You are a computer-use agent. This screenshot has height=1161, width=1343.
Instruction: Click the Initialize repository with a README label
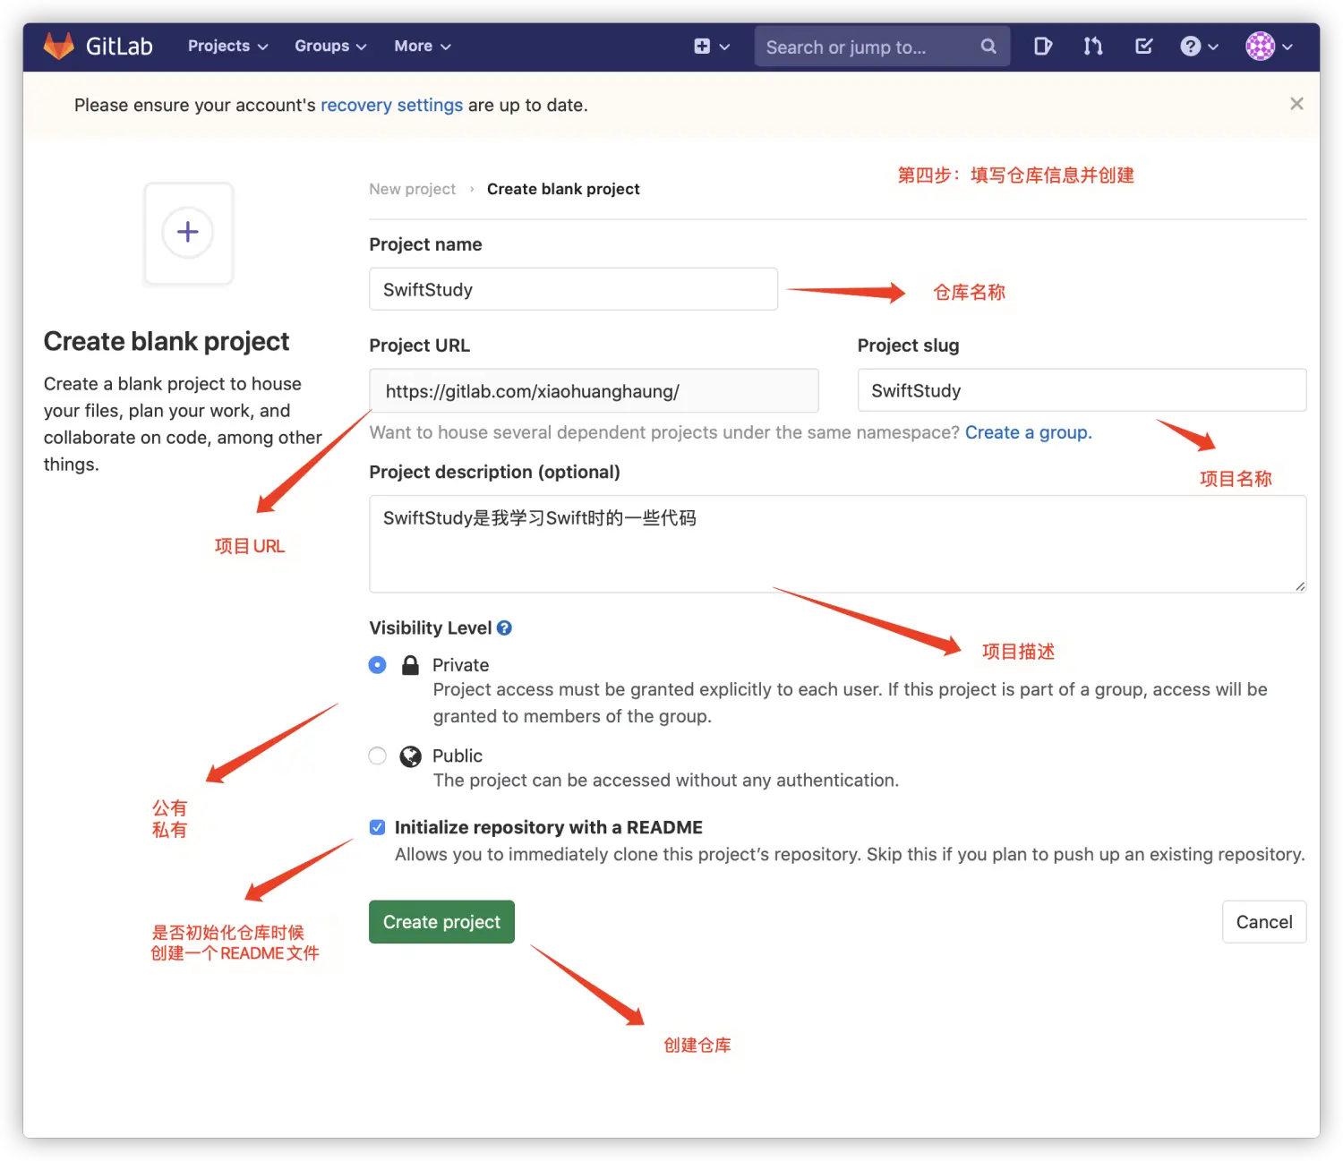tap(549, 827)
